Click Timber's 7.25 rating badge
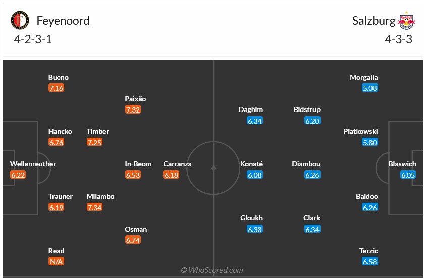 (94, 142)
